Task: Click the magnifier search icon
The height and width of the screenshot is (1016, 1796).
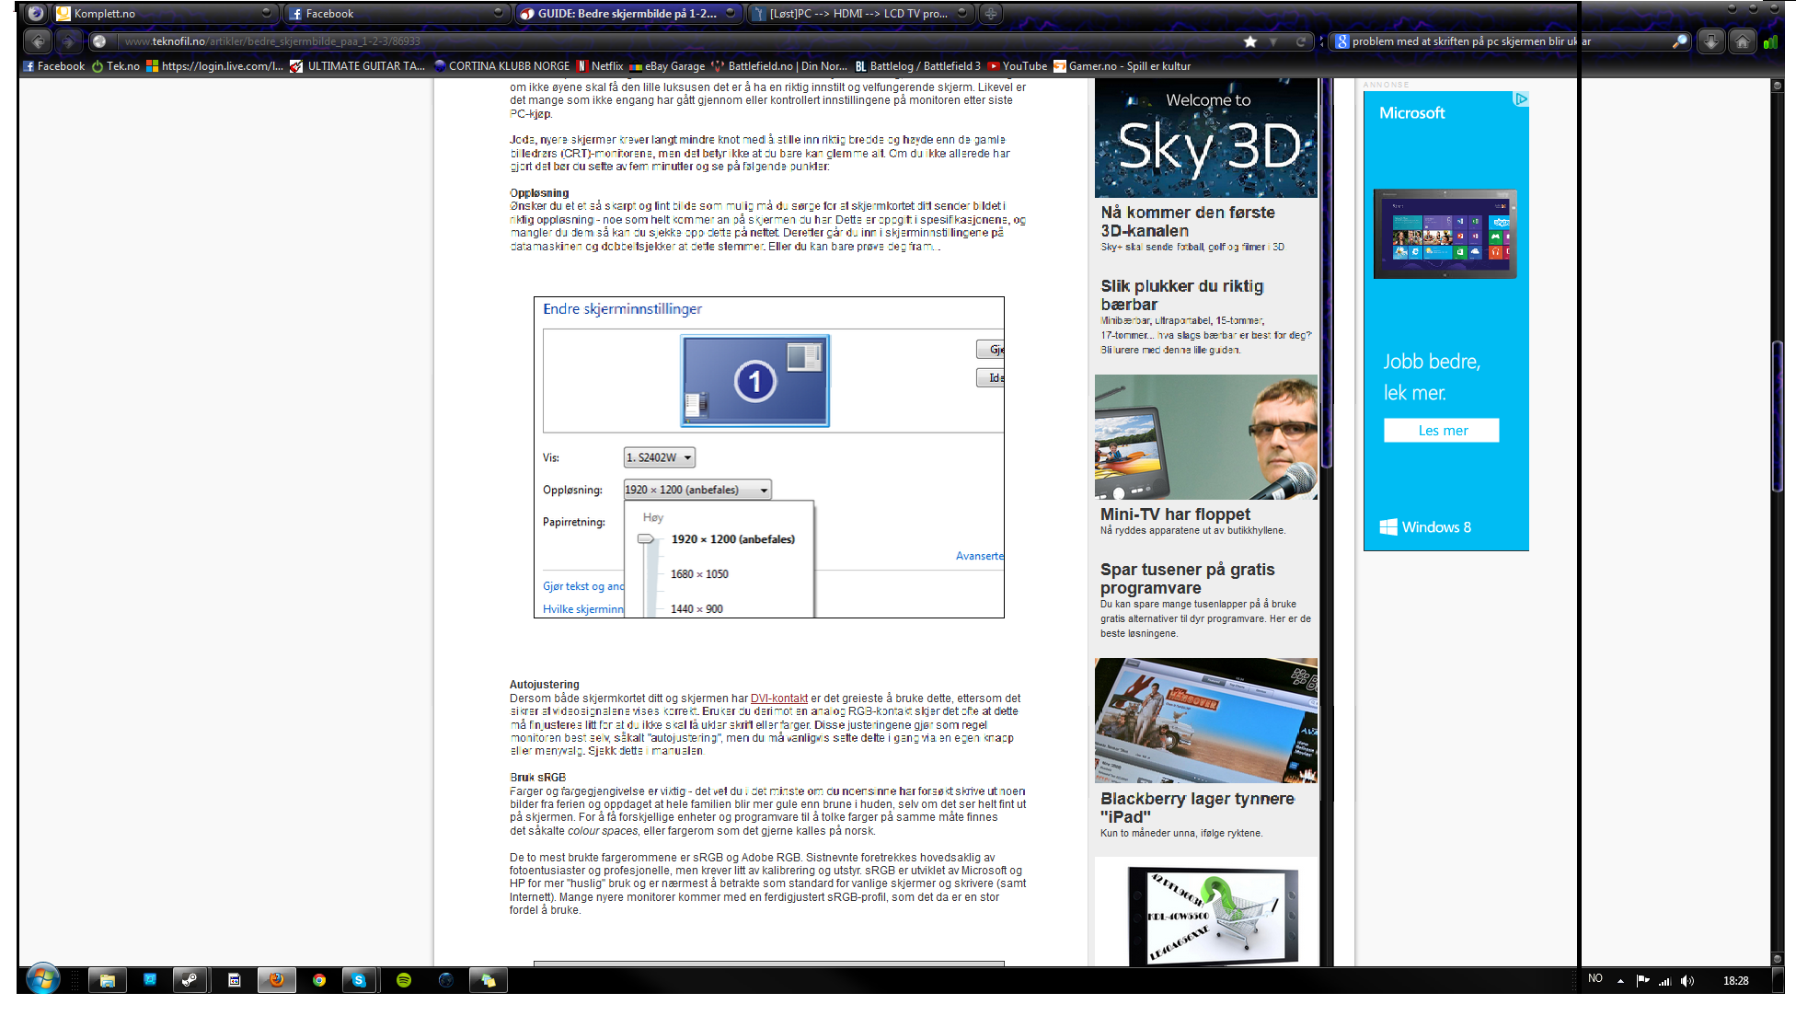Action: pos(1679,41)
